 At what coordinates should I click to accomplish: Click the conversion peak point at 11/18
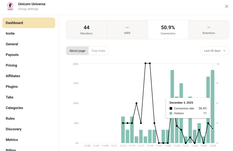pyautogui.click(x=145, y=63)
